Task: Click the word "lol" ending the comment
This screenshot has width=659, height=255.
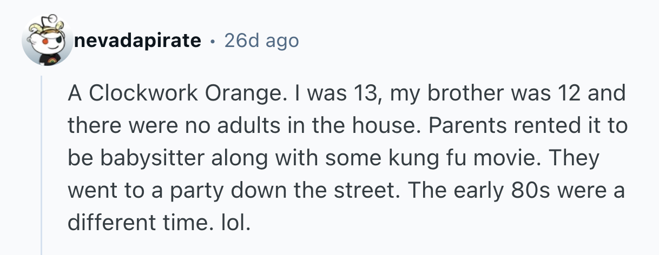Action: 236,223
